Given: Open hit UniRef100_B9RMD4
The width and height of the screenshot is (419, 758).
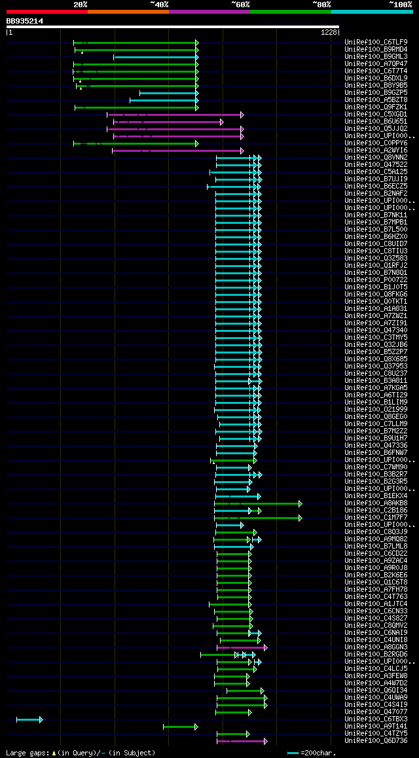Looking at the screenshot, I should [376, 49].
